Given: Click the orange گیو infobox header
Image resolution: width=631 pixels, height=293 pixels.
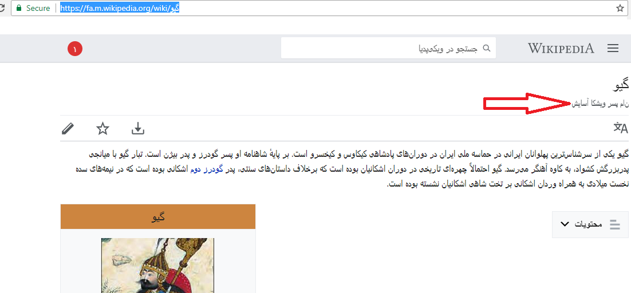Looking at the screenshot, I should coord(158,217).
